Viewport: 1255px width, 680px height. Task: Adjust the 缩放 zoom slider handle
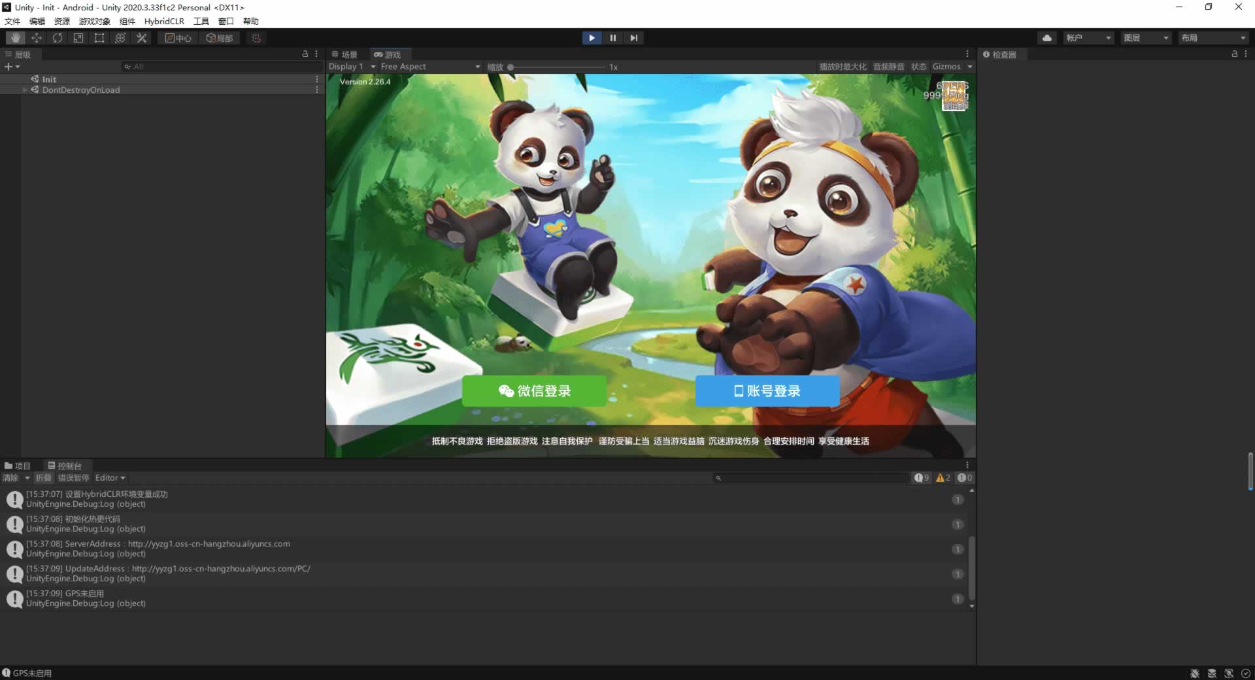(x=510, y=67)
